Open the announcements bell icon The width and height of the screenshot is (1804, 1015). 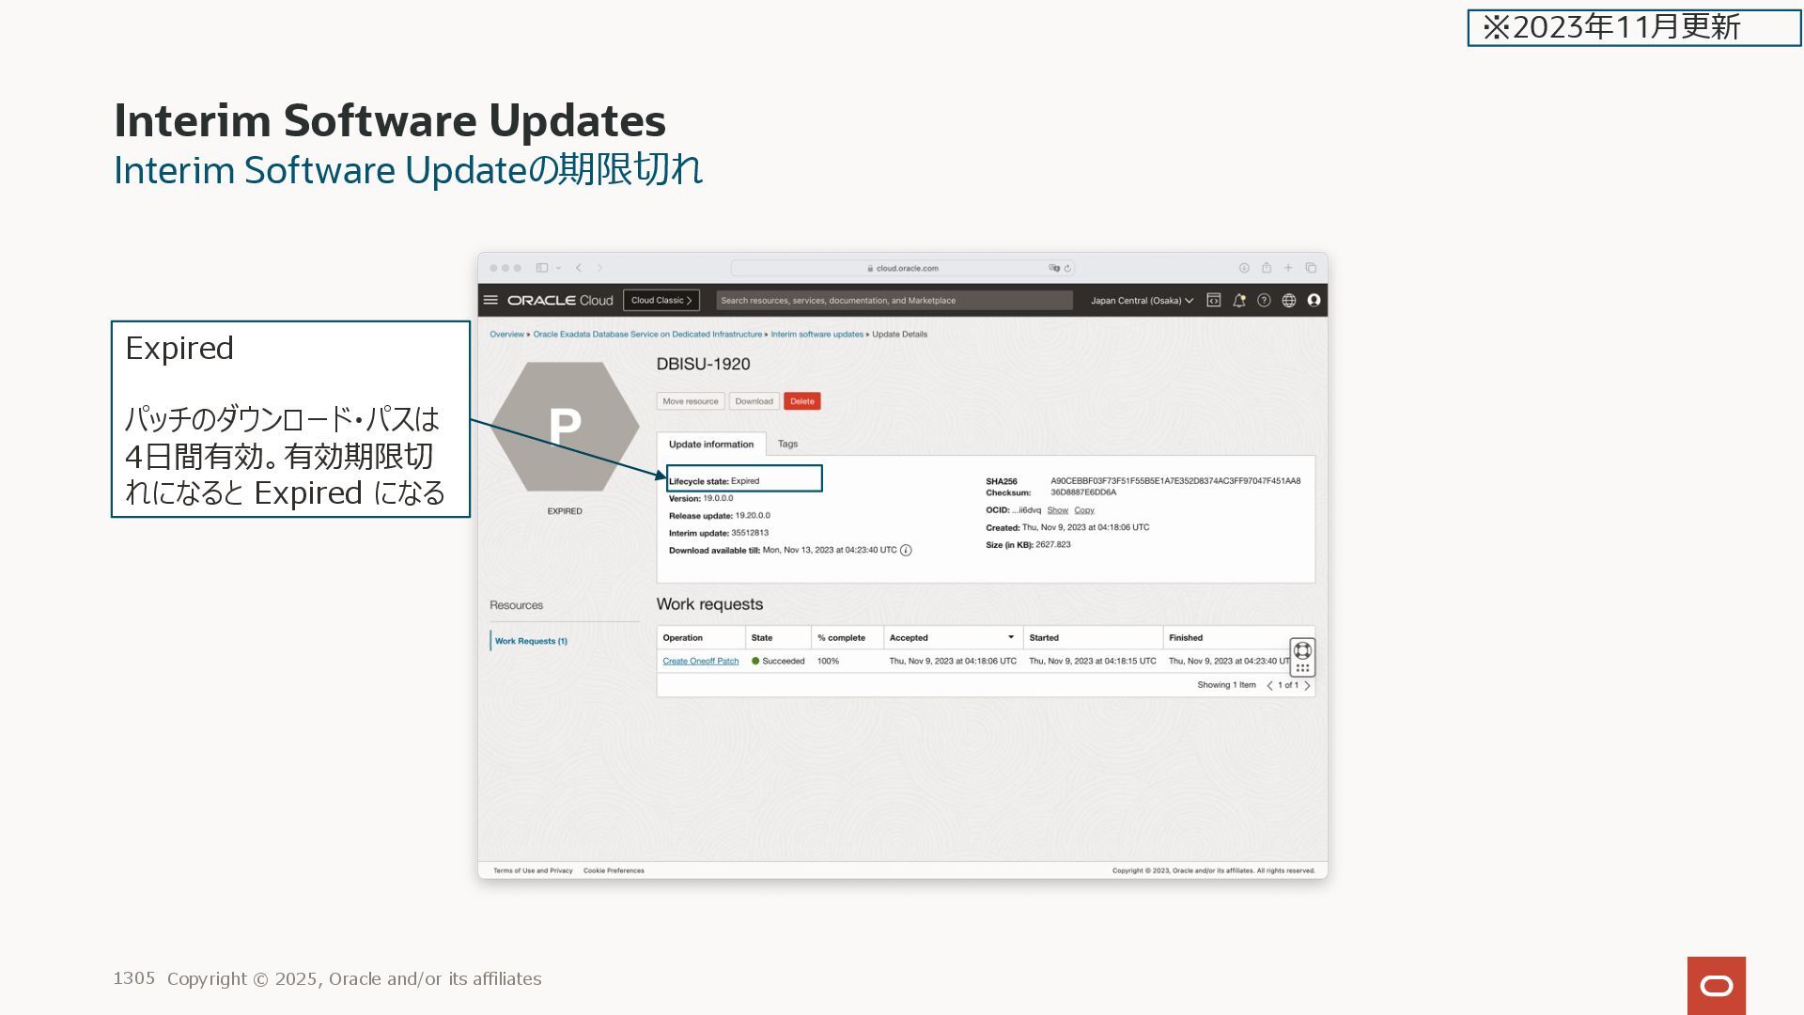pyautogui.click(x=1239, y=301)
